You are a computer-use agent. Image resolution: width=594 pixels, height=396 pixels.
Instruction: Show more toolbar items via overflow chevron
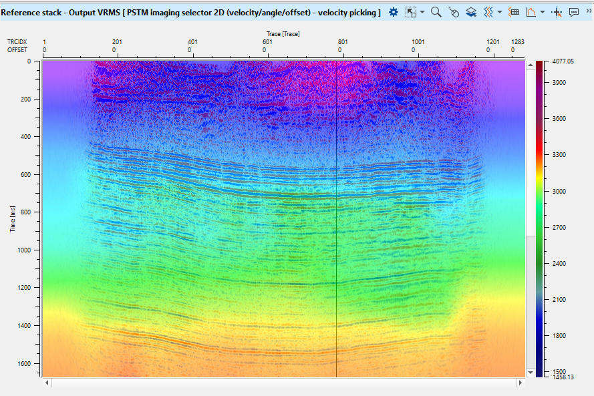coord(588,12)
